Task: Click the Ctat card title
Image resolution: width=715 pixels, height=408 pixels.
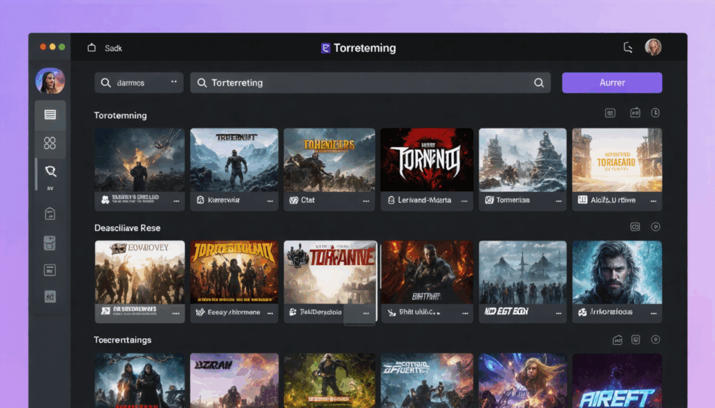Action: pos(308,200)
